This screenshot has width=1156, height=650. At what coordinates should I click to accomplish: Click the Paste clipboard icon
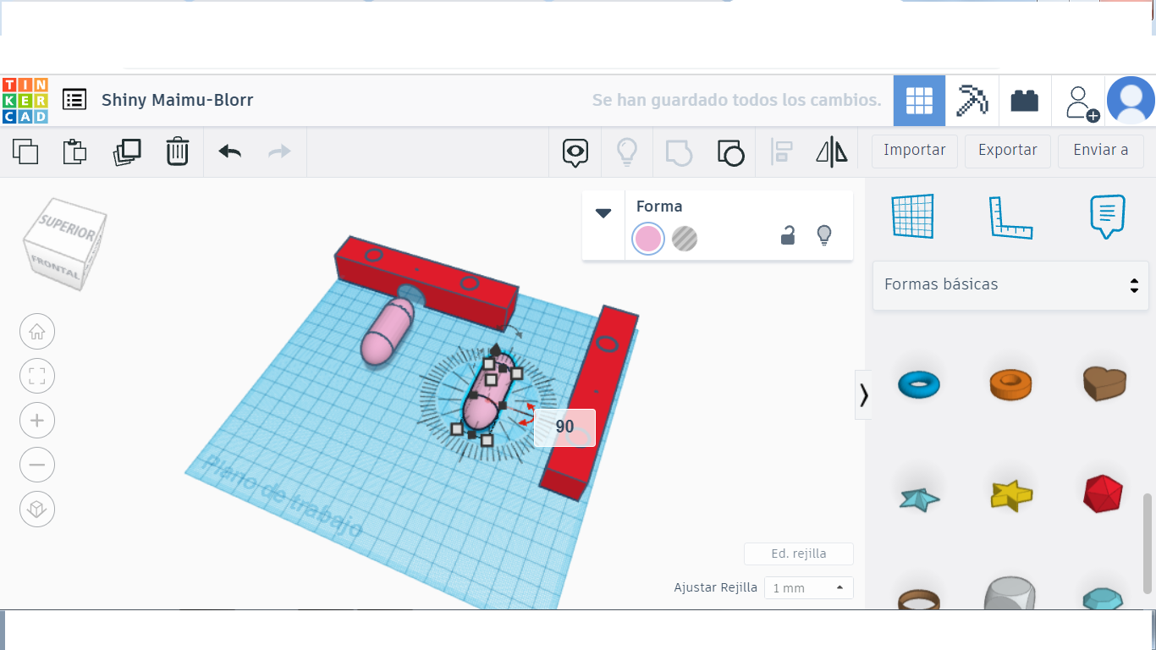[75, 151]
